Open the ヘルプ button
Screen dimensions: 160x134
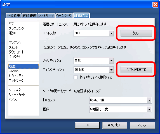(x=142, y=125)
